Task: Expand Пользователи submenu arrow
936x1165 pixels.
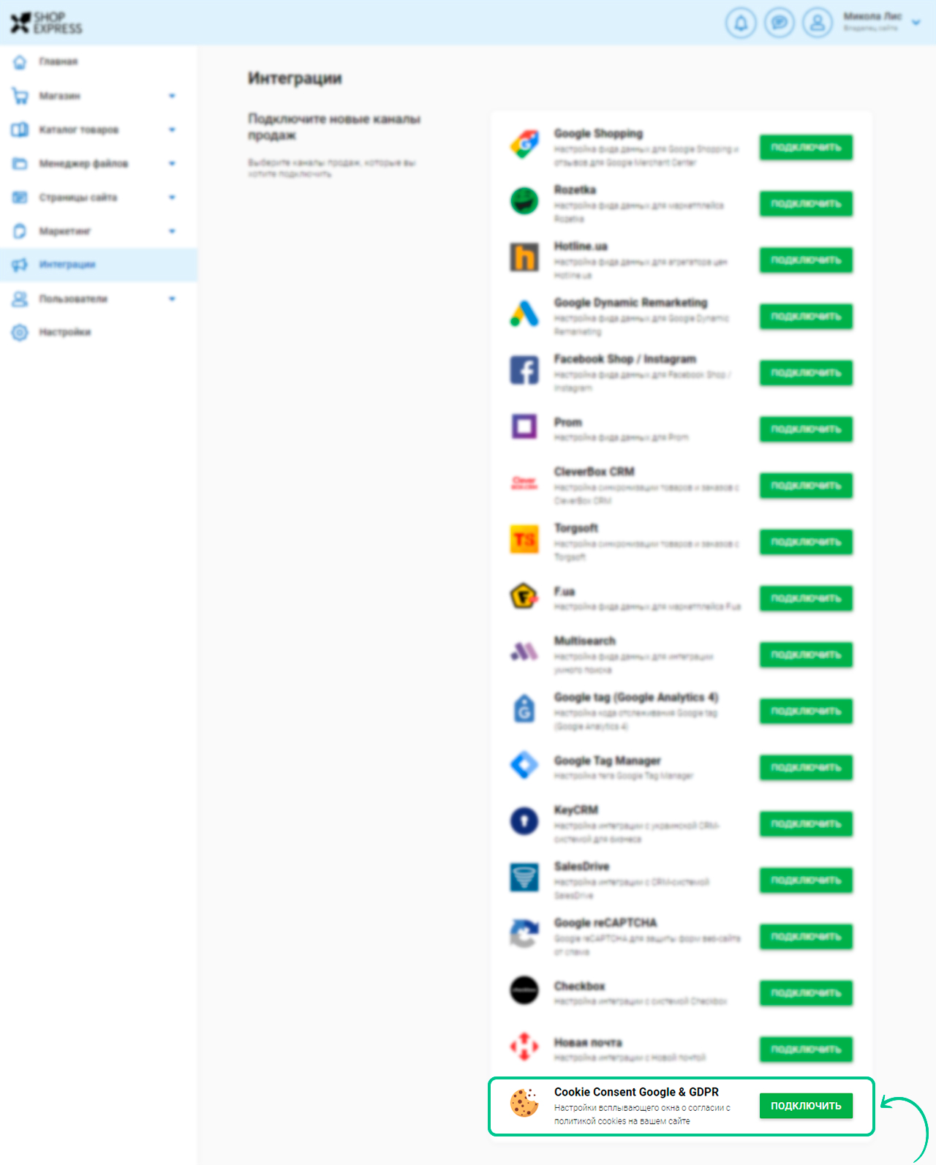Action: pyautogui.click(x=172, y=298)
